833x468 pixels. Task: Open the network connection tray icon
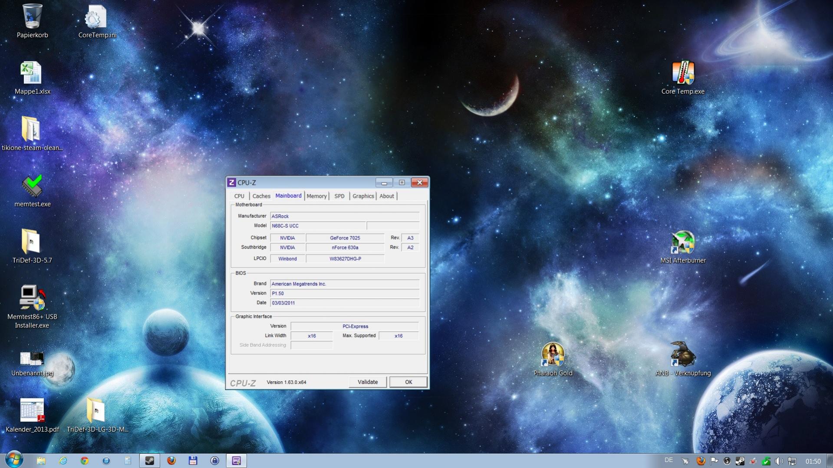pyautogui.click(x=792, y=461)
